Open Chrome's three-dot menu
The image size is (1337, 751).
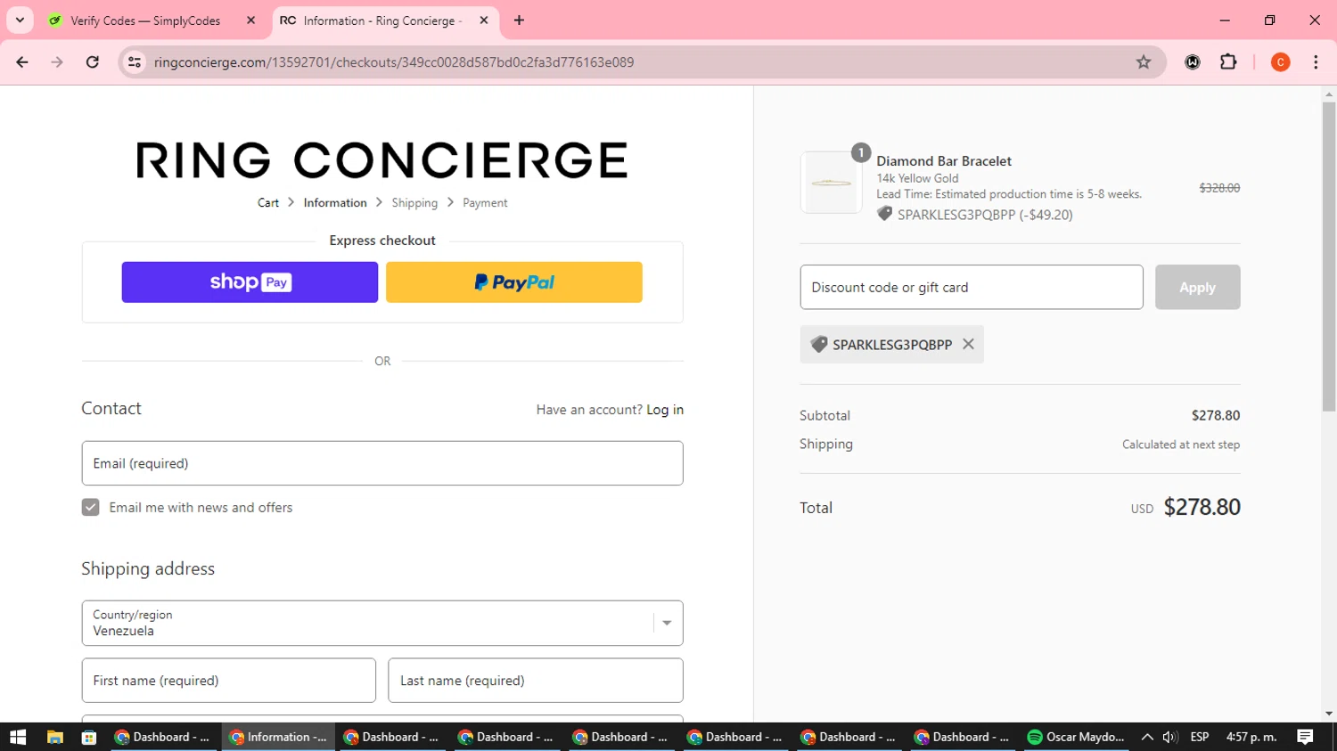point(1316,62)
